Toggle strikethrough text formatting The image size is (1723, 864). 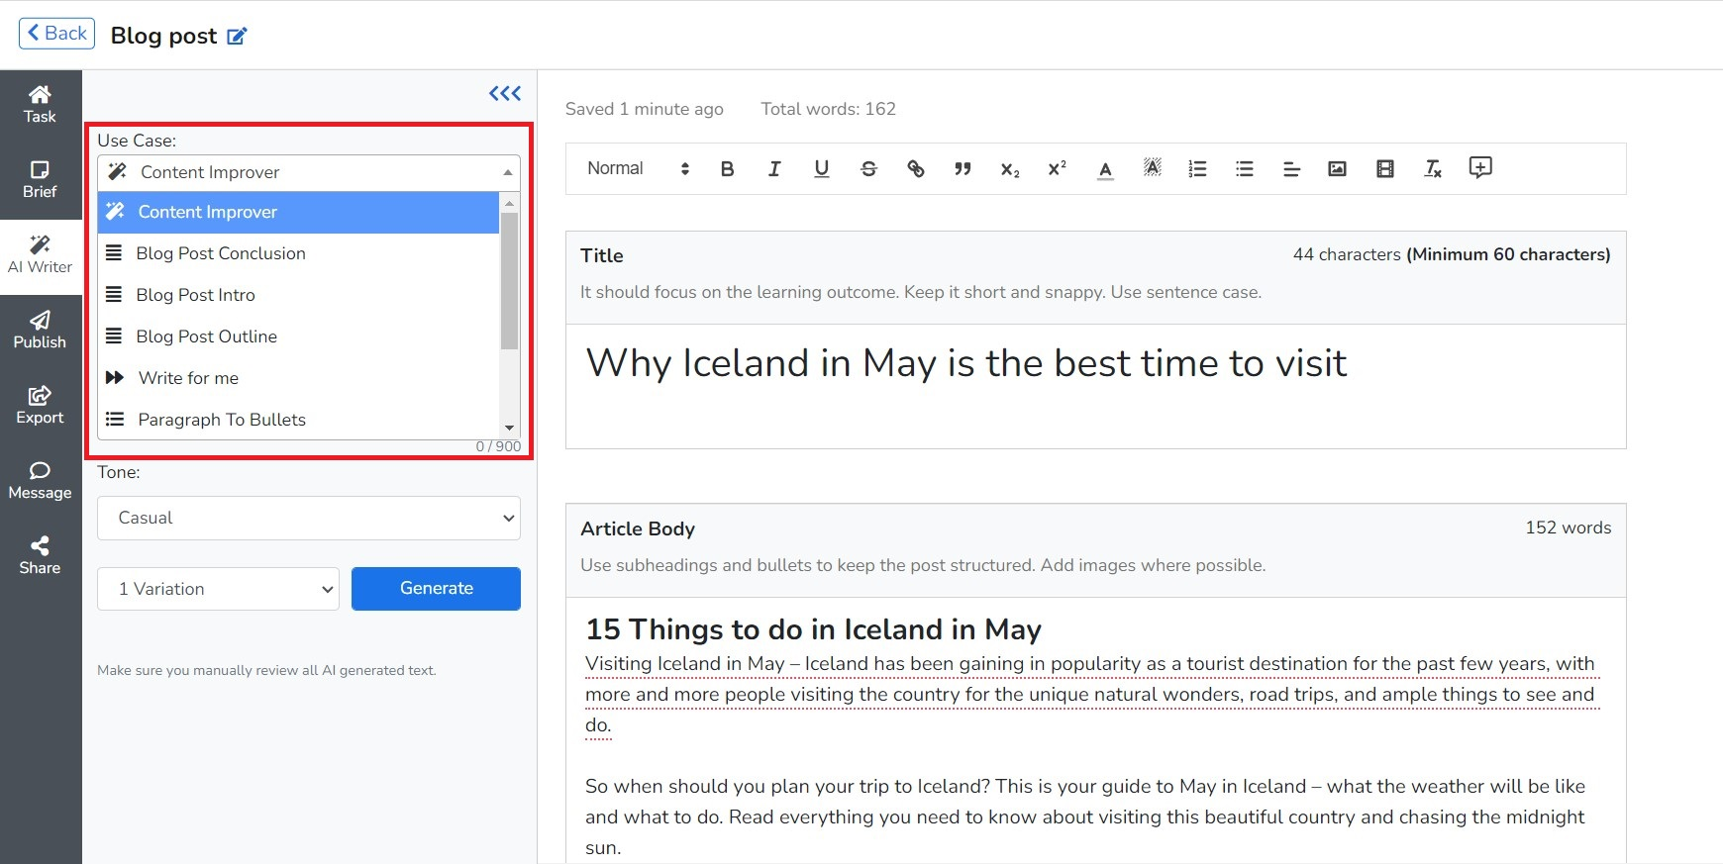coord(868,169)
